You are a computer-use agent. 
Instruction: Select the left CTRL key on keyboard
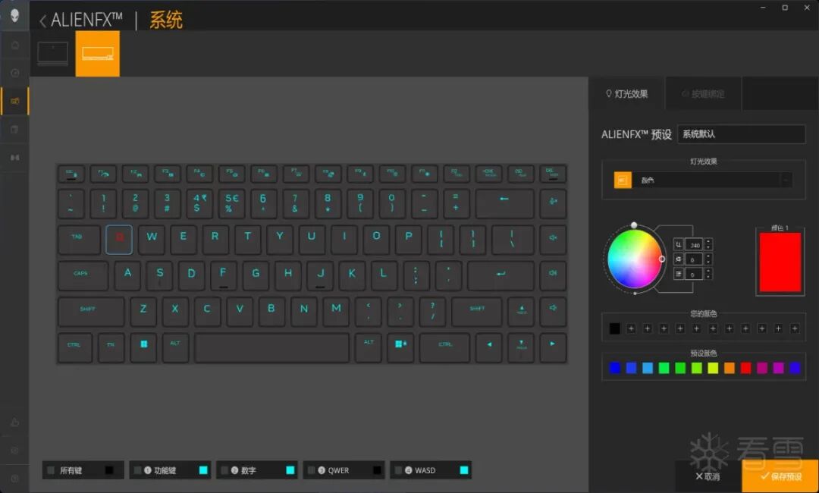74,348
